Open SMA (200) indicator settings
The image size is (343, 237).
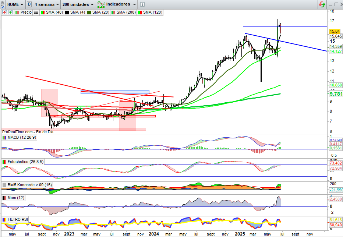[124, 12]
